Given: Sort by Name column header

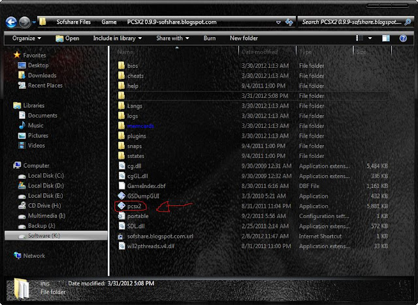Looking at the screenshot, I should click(x=125, y=52).
